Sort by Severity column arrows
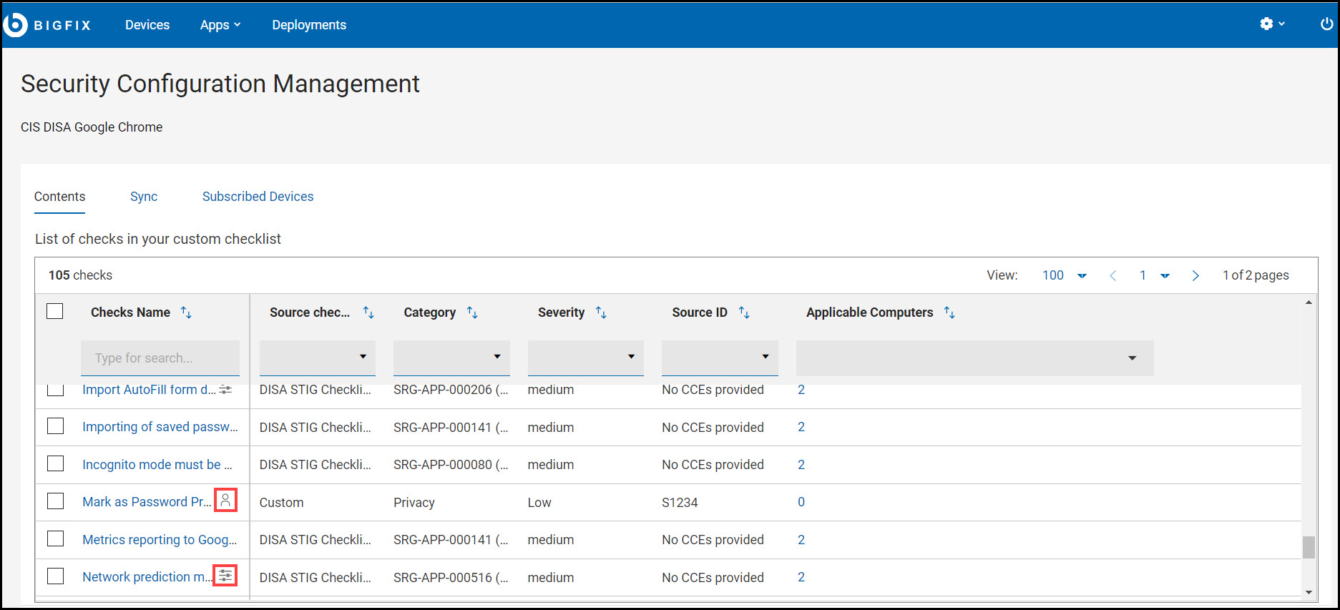 point(601,313)
